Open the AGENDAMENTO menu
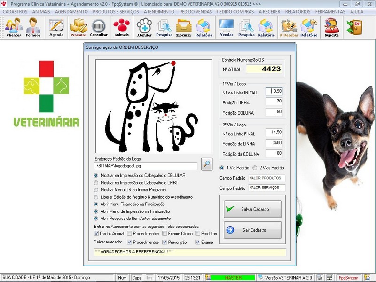This screenshot has height=282, width=376. tap(71, 11)
